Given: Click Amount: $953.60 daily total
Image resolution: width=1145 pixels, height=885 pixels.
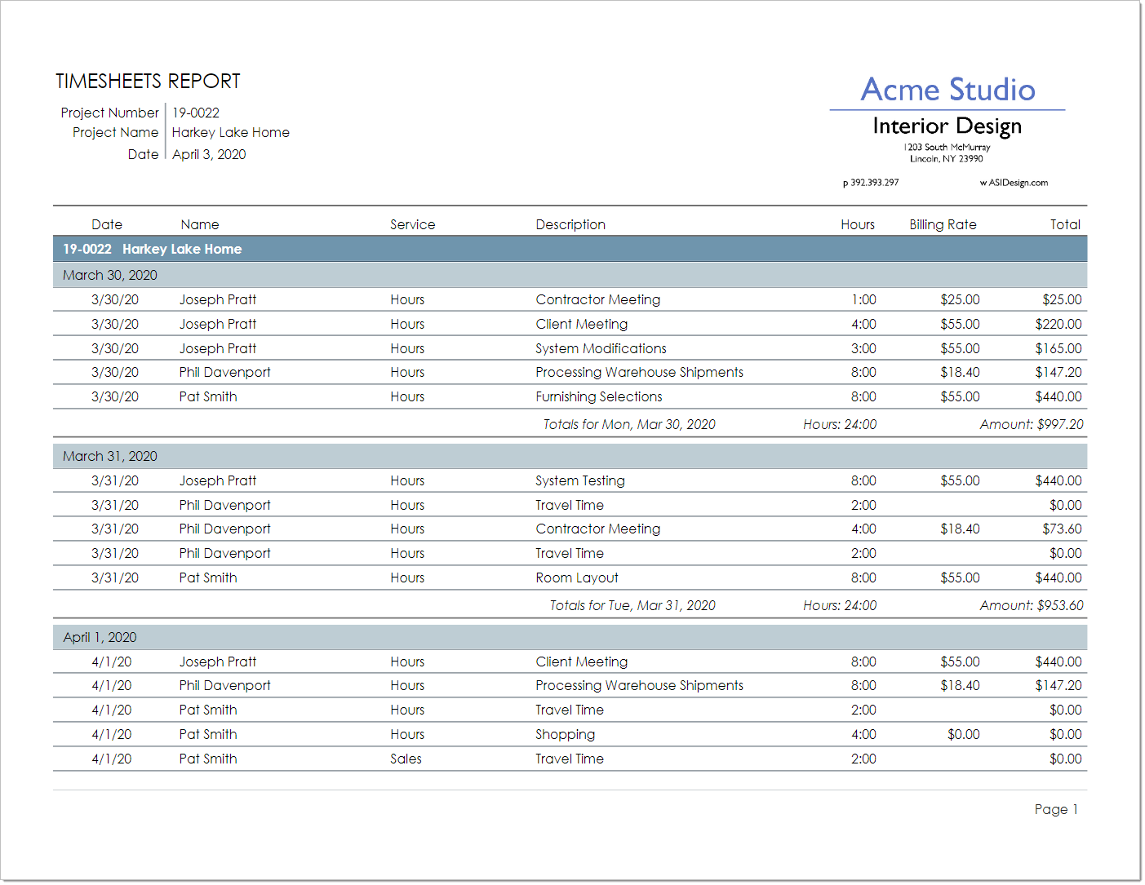Looking at the screenshot, I should click(x=1032, y=605).
